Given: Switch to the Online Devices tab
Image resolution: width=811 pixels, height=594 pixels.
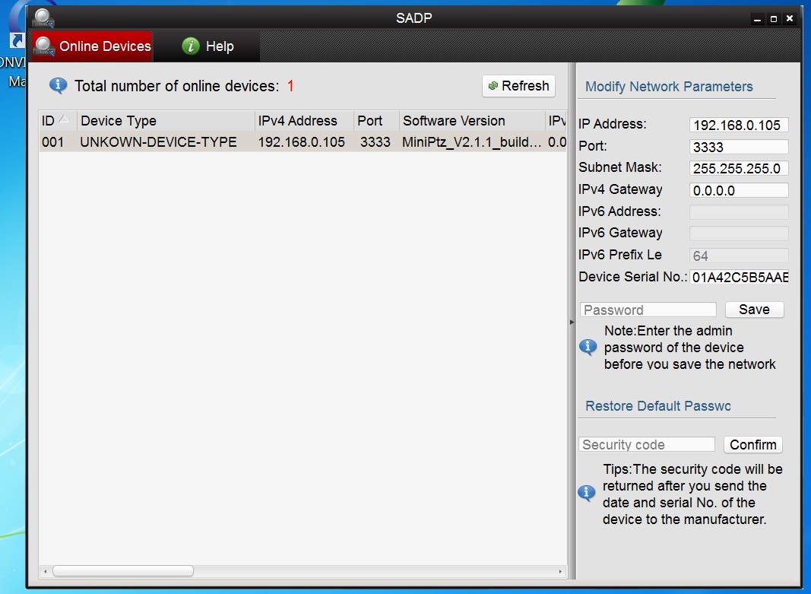Looking at the screenshot, I should point(92,46).
